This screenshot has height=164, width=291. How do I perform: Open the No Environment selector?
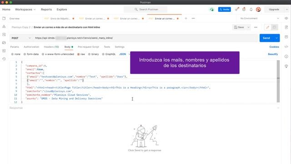point(260,18)
